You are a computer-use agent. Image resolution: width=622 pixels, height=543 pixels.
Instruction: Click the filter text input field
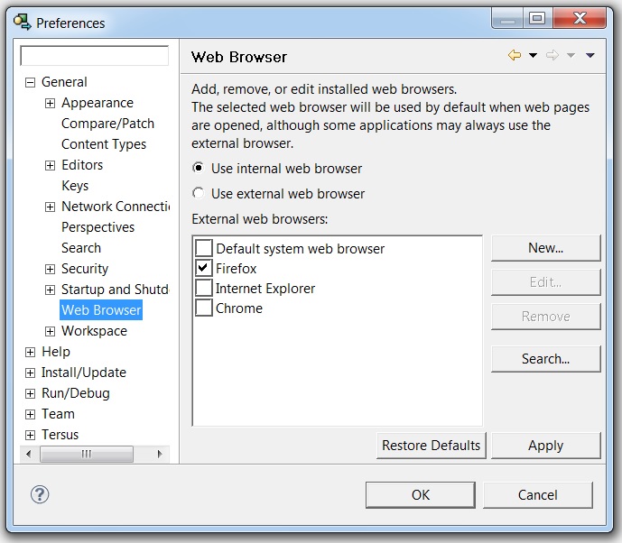95,56
